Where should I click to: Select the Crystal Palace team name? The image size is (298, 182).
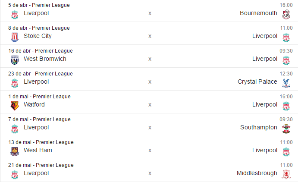point(257,82)
